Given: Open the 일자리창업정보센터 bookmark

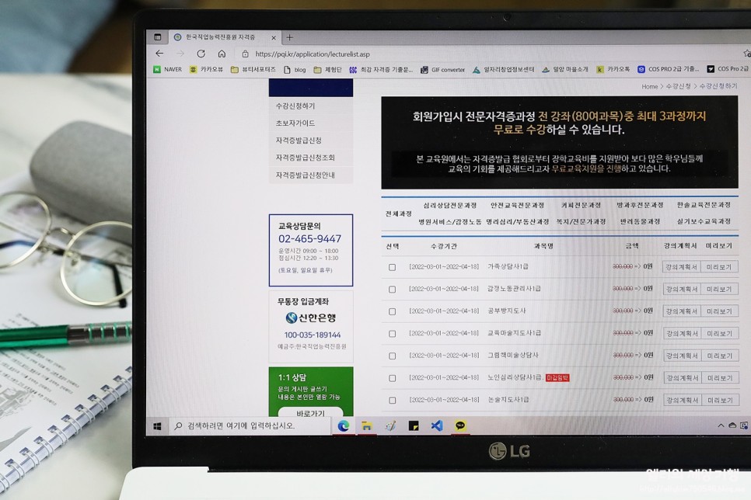Looking at the screenshot, I should [x=503, y=69].
